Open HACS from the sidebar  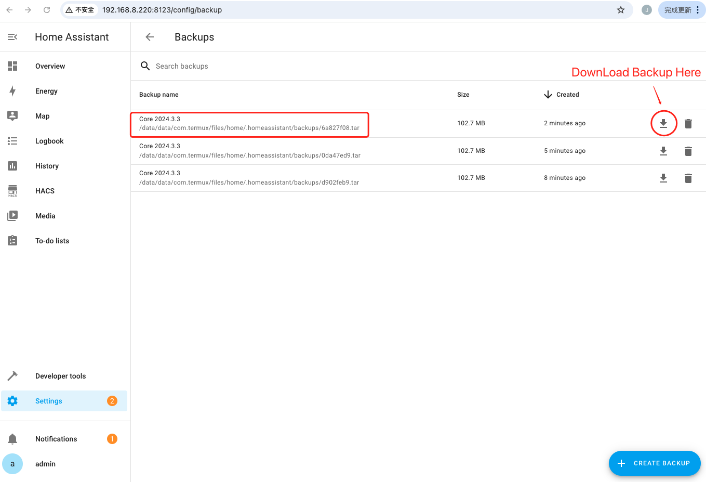click(x=45, y=191)
